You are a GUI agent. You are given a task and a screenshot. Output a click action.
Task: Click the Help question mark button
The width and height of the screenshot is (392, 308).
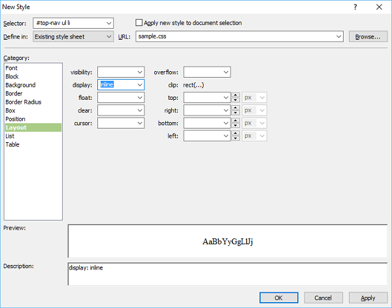(x=355, y=7)
